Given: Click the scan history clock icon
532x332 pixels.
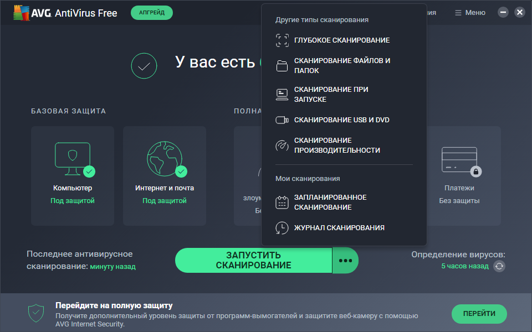Looking at the screenshot, I should (x=282, y=228).
